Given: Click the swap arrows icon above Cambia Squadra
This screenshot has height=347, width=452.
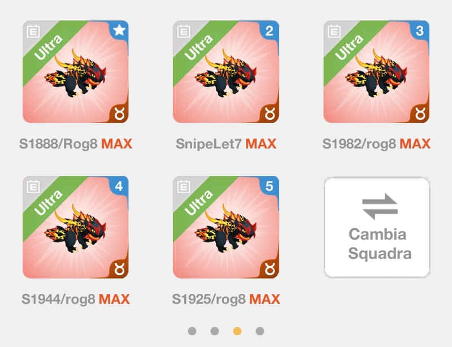Looking at the screenshot, I should pyautogui.click(x=380, y=206).
